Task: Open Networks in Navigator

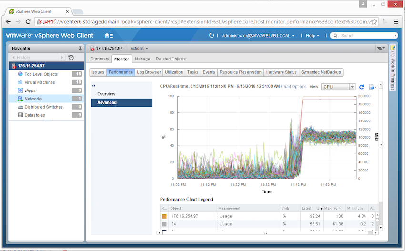Action: (46, 99)
